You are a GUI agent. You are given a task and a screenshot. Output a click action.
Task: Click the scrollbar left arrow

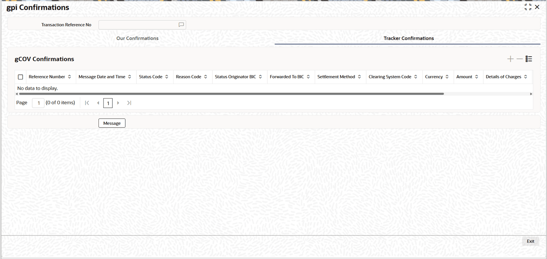coord(16,94)
